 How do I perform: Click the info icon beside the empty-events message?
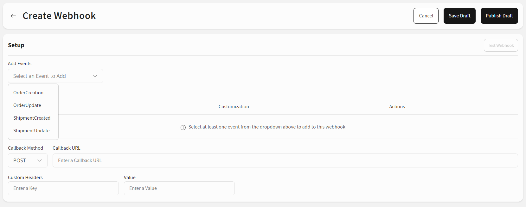pos(183,128)
